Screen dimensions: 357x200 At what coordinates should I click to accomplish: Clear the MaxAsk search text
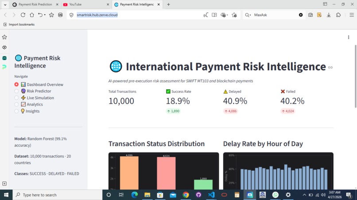click(301, 15)
